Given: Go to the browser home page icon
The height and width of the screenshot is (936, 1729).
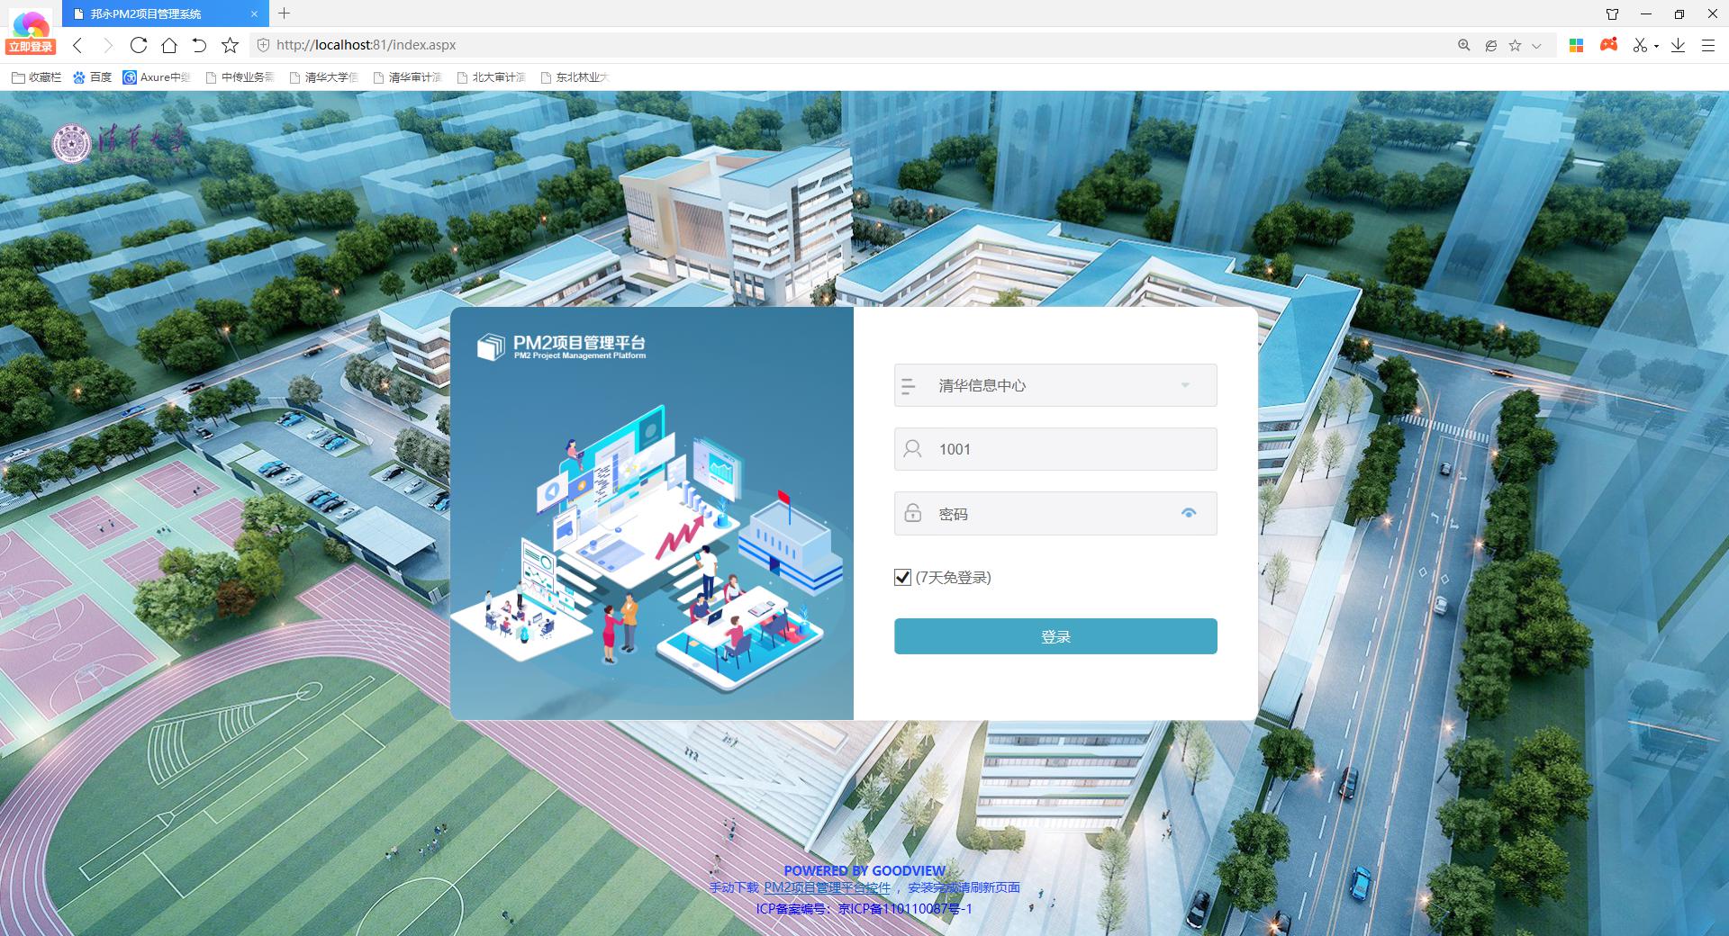Looking at the screenshot, I should coord(168,45).
